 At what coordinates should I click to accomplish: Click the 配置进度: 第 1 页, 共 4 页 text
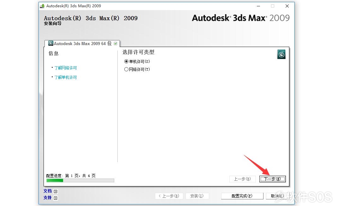pos(71,176)
